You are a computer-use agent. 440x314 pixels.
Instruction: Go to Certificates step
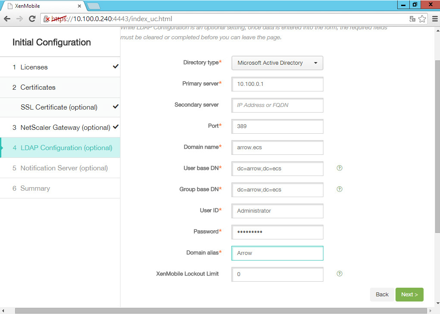coord(60,88)
